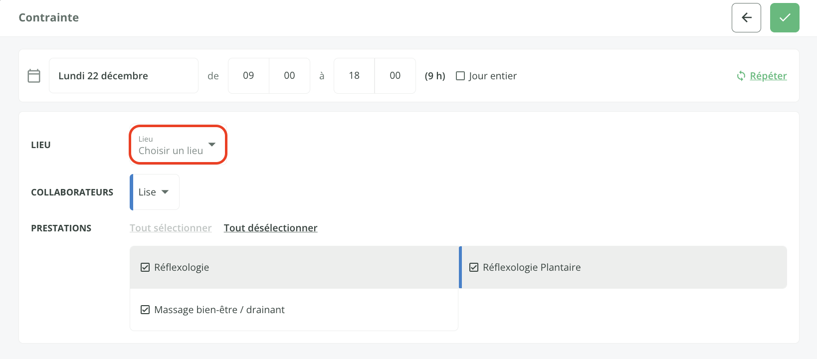Click Tout sélectionner

171,228
